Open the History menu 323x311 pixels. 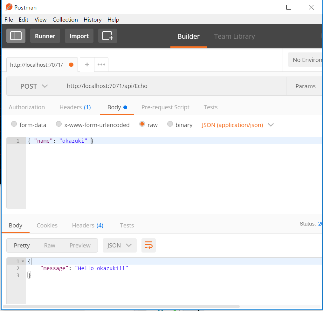pos(93,20)
